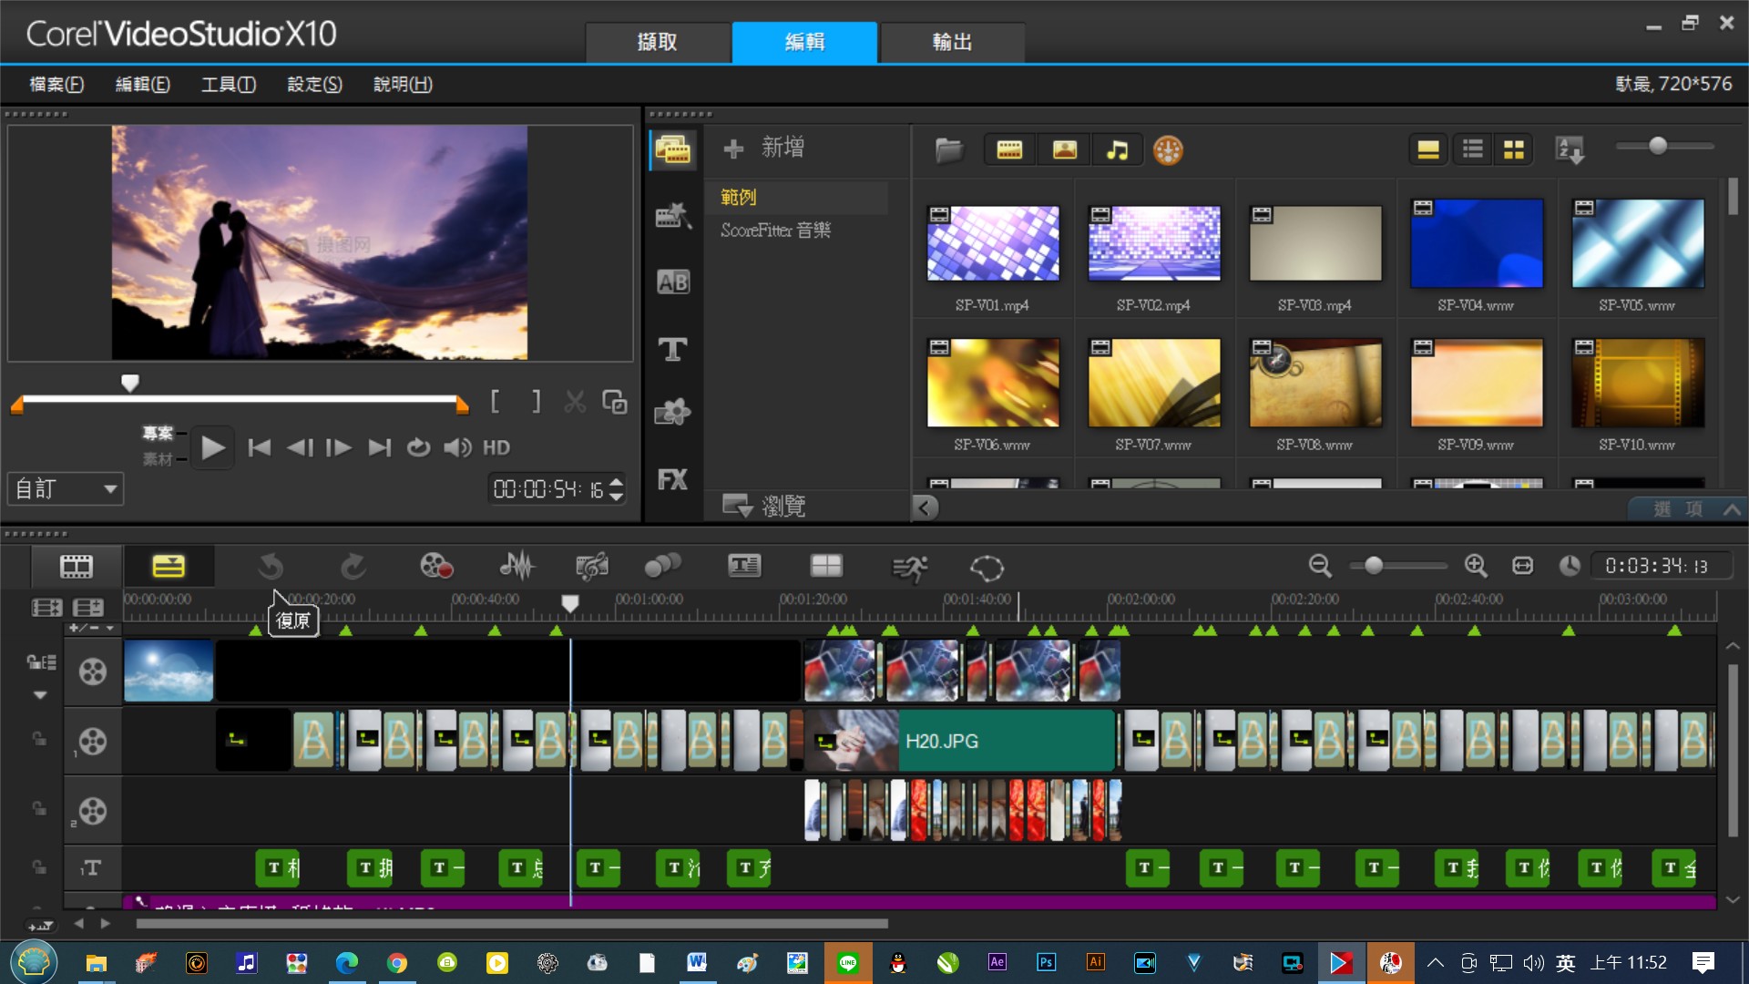Click the undo arrow in timeline toolbar
The height and width of the screenshot is (984, 1749).
[271, 567]
